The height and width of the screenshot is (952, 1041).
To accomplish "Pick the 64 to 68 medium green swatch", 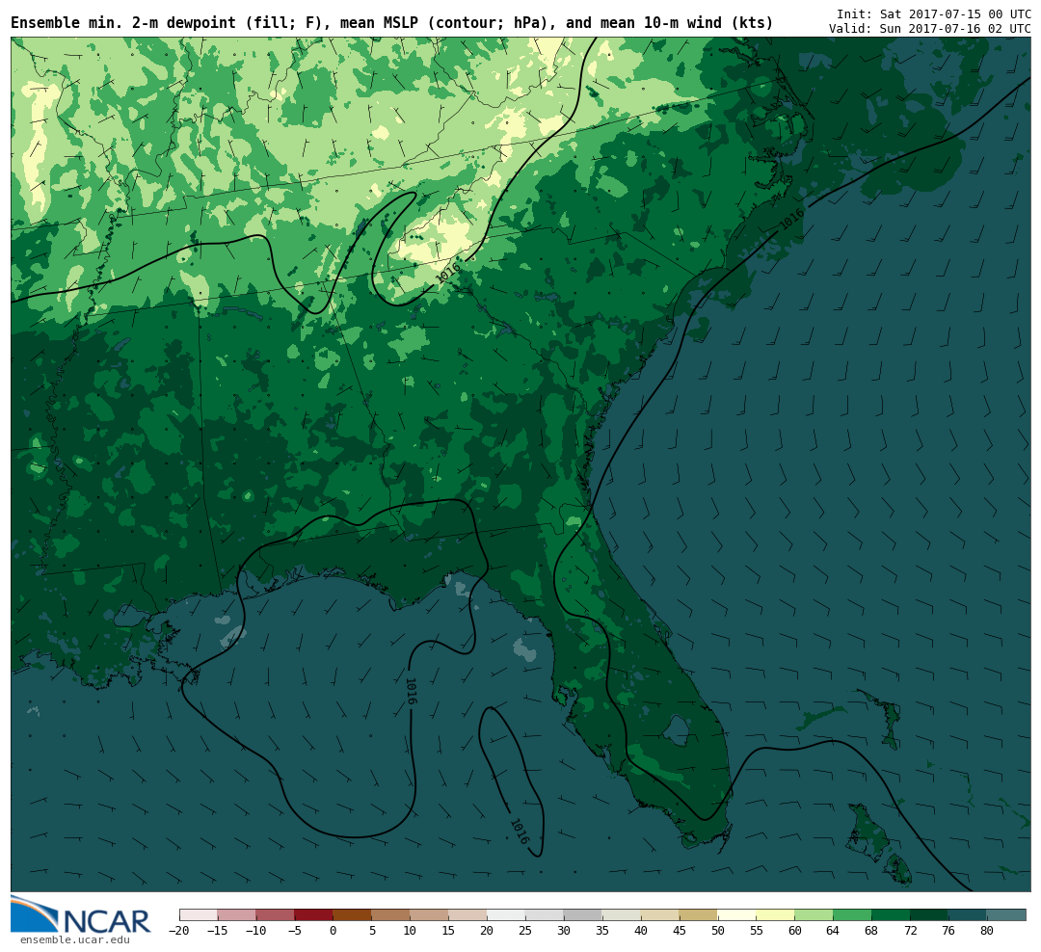I will (853, 914).
